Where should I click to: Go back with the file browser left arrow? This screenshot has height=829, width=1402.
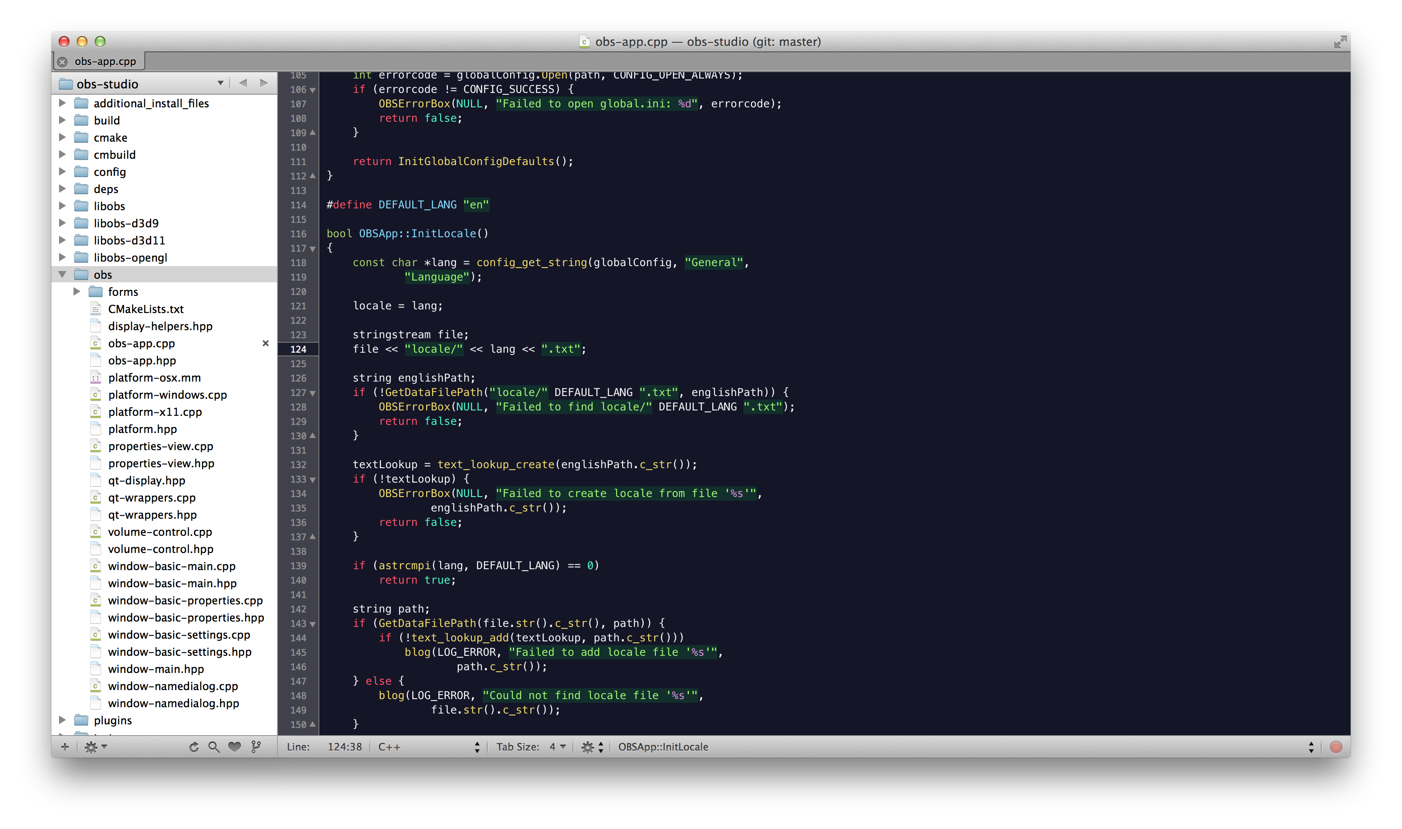(243, 83)
